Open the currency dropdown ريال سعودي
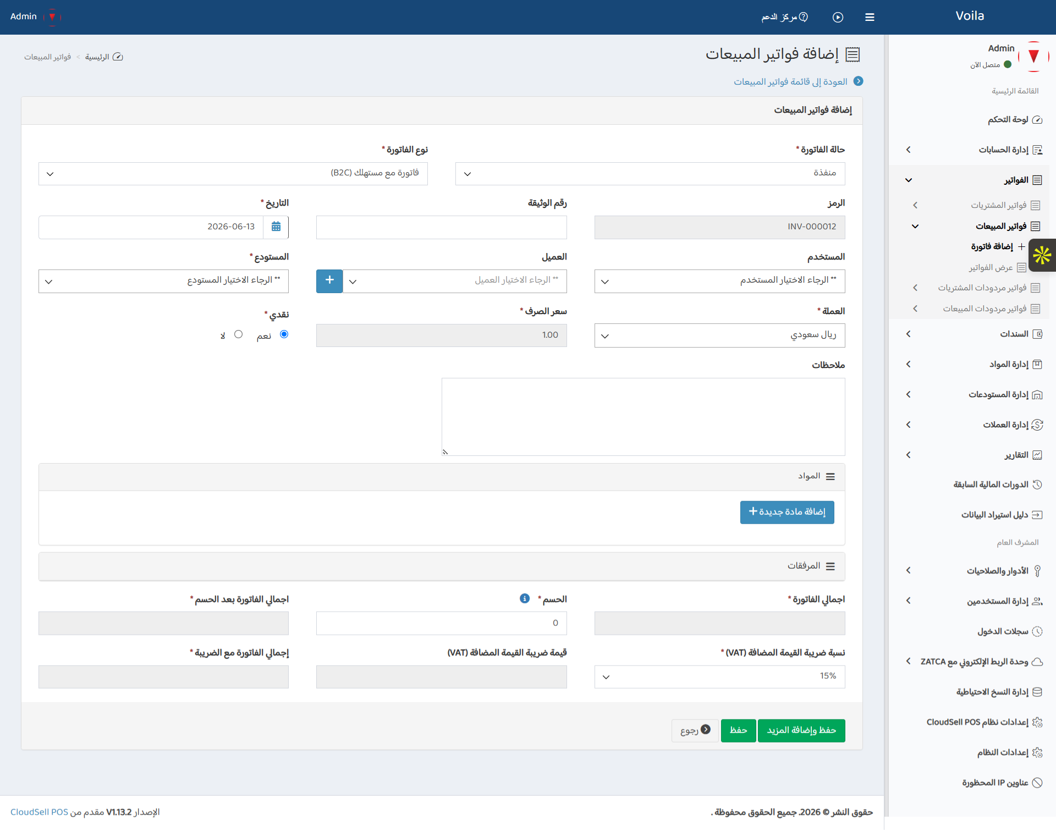 [x=719, y=335]
